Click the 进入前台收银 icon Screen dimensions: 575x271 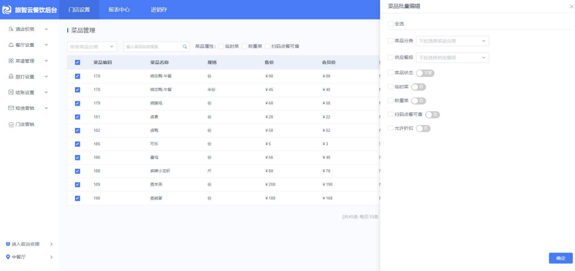coord(8,244)
